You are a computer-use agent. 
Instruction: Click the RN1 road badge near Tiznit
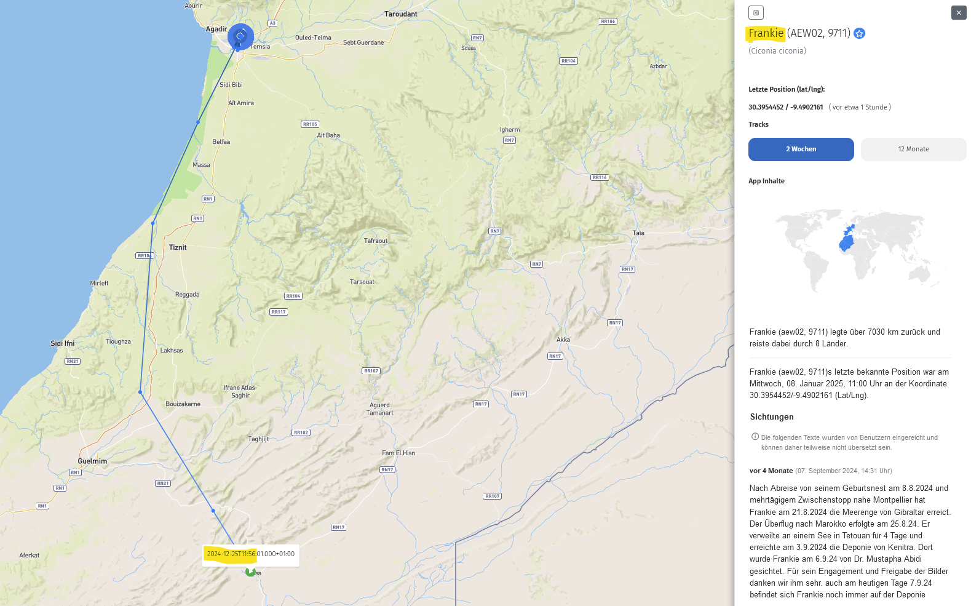click(197, 218)
